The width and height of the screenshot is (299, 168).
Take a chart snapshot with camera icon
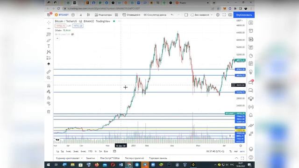[x=230, y=15]
